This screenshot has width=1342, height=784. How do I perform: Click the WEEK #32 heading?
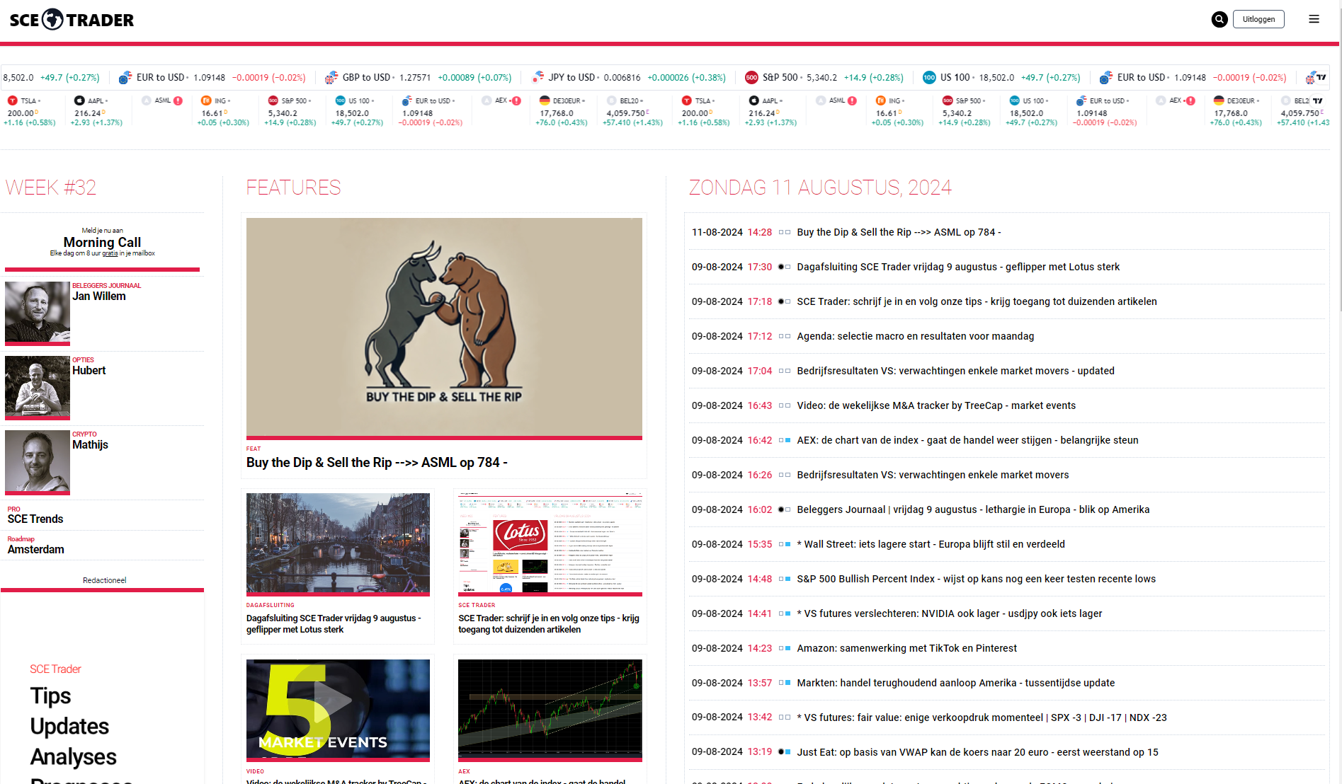coord(51,188)
